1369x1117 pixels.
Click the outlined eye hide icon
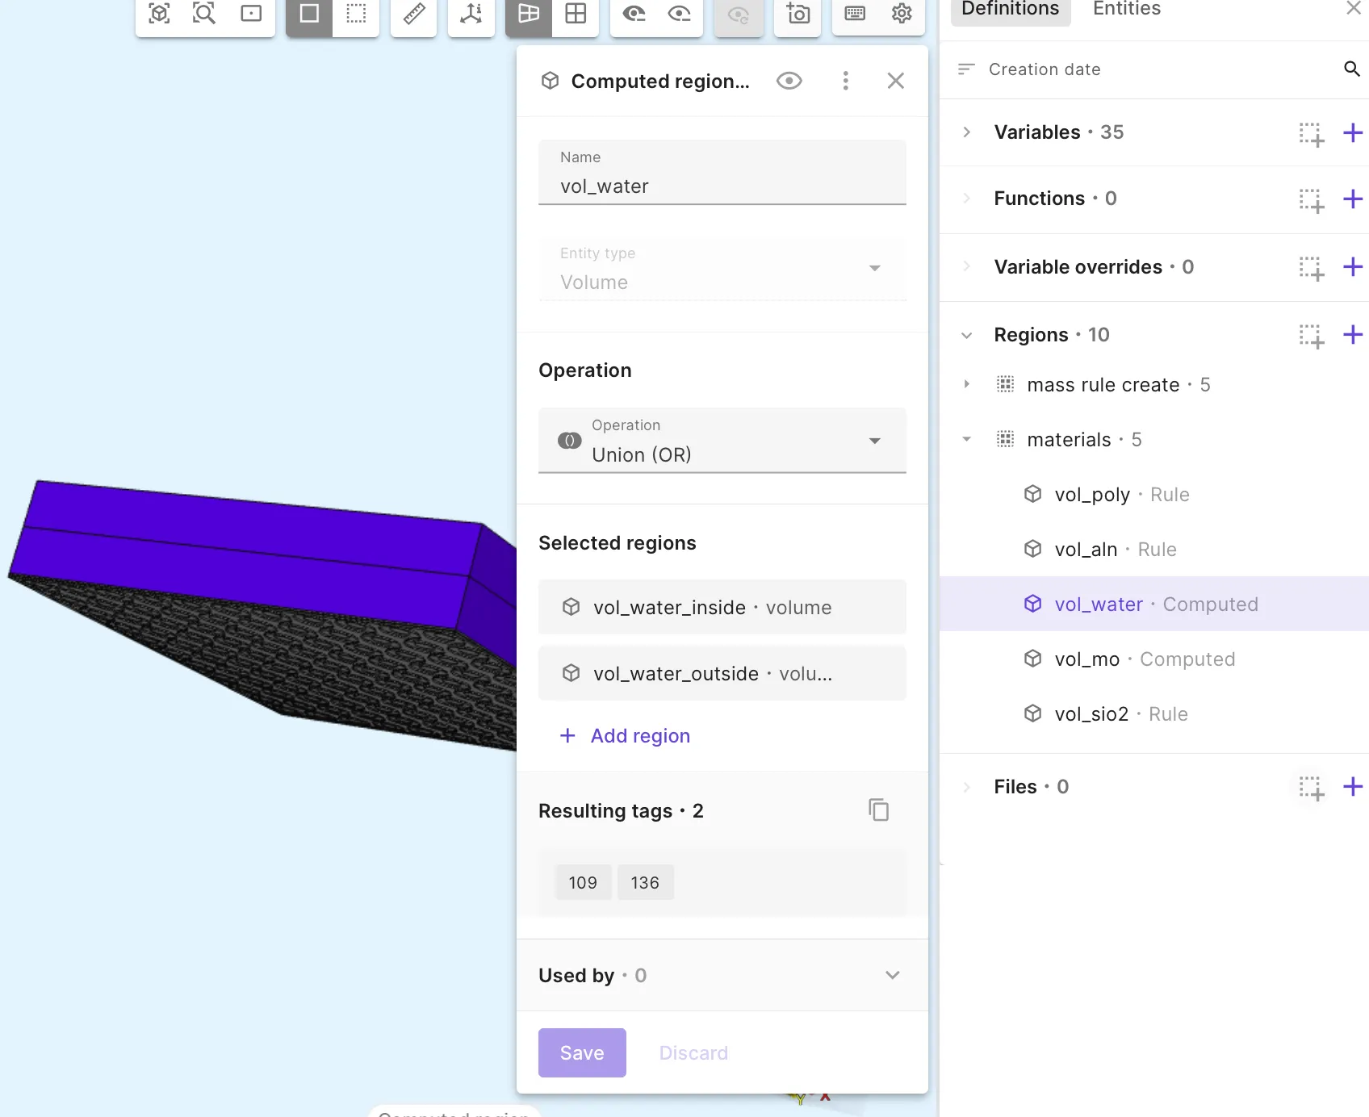point(680,14)
